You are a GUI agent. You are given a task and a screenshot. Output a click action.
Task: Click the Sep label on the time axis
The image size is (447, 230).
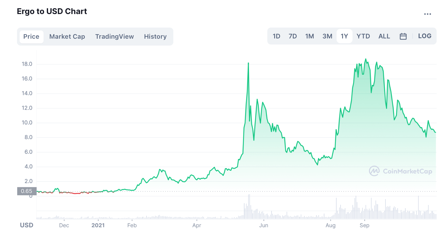(x=364, y=225)
